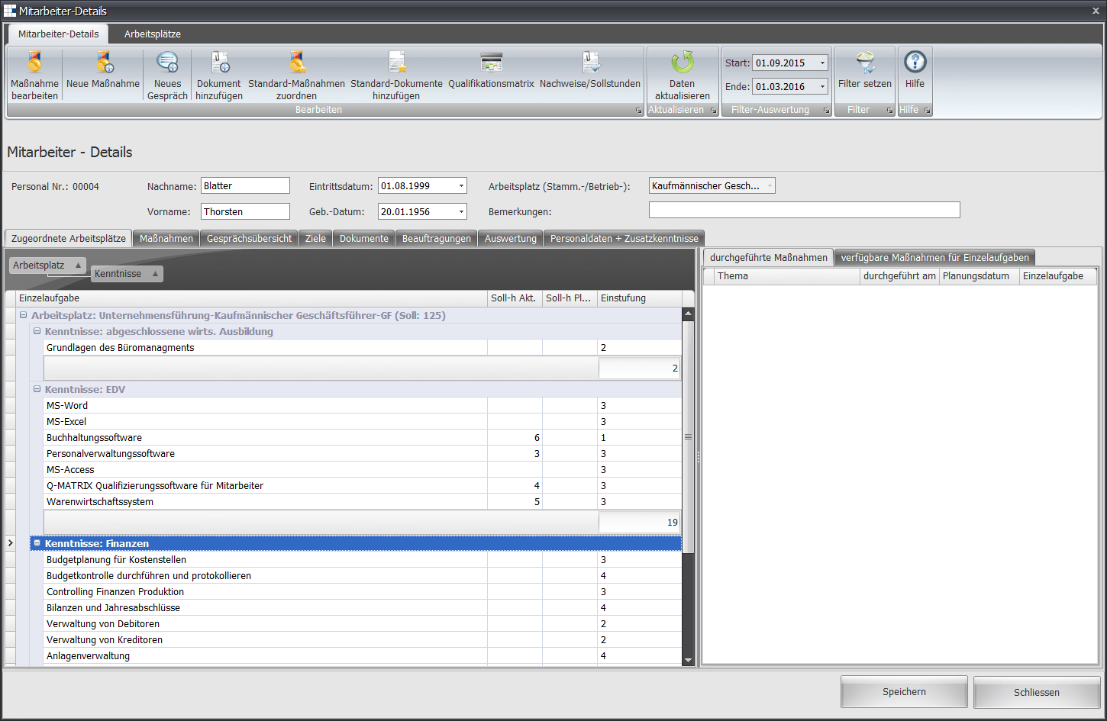Click Maßnahme bearbeiten icon

pos(34,63)
